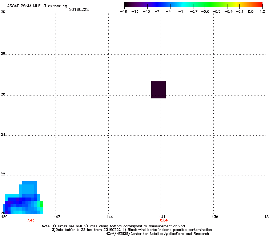Click the NOAA/NESDIS credit line

coord(157,234)
